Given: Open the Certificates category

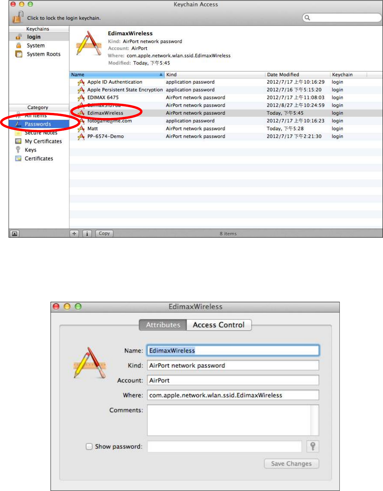Looking at the screenshot, I should tap(39, 158).
